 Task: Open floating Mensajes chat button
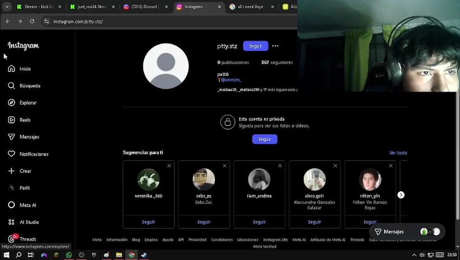pyautogui.click(x=407, y=232)
